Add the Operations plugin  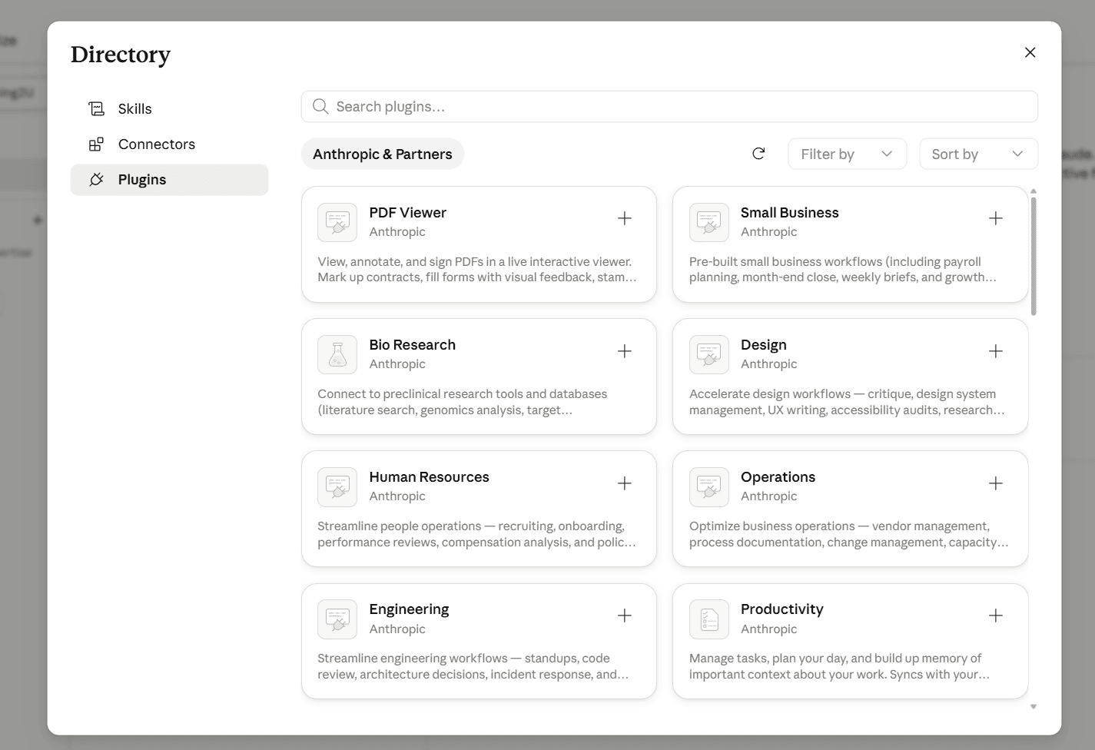[996, 483]
